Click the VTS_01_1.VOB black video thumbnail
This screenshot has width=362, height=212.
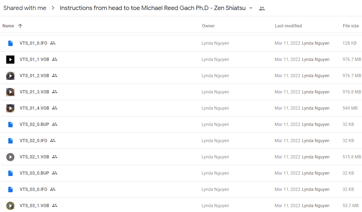[10, 59]
